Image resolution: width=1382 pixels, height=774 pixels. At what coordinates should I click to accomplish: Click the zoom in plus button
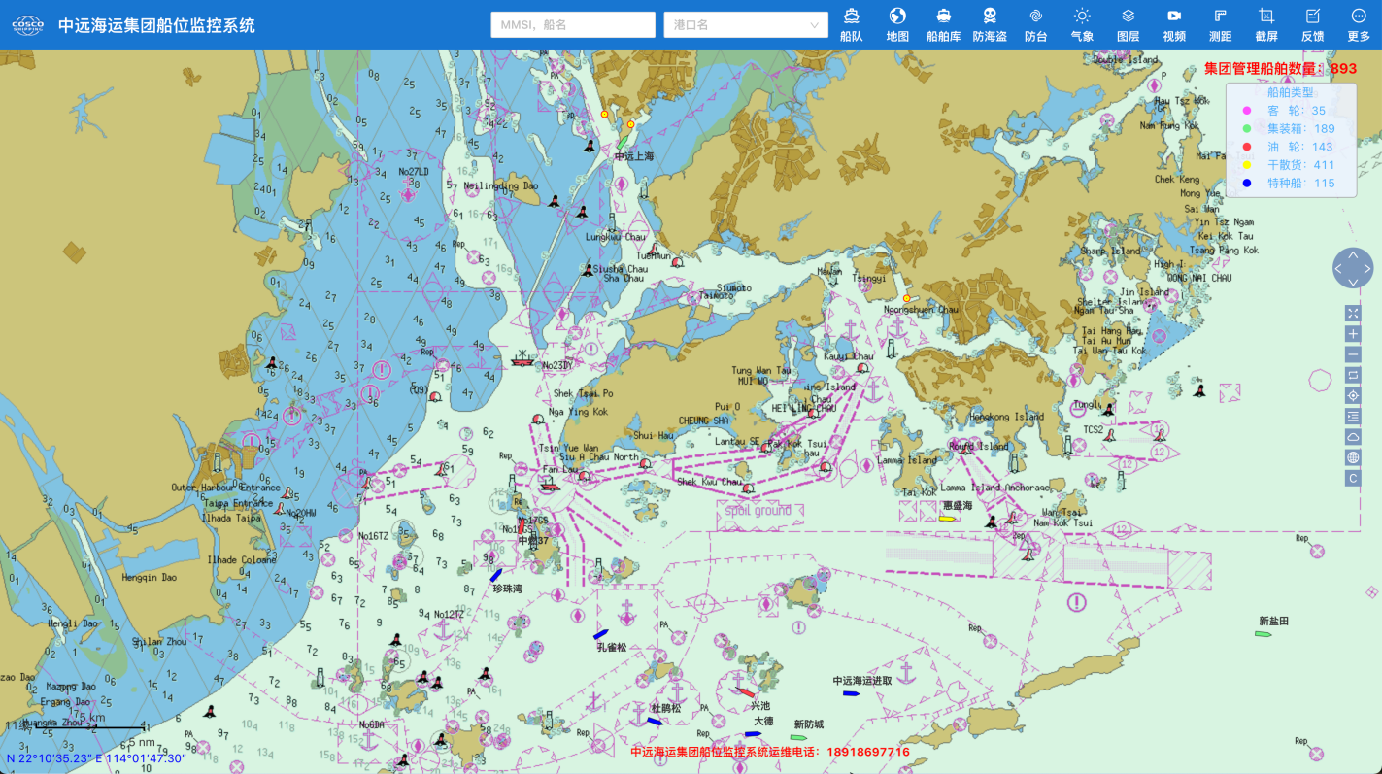click(x=1353, y=334)
